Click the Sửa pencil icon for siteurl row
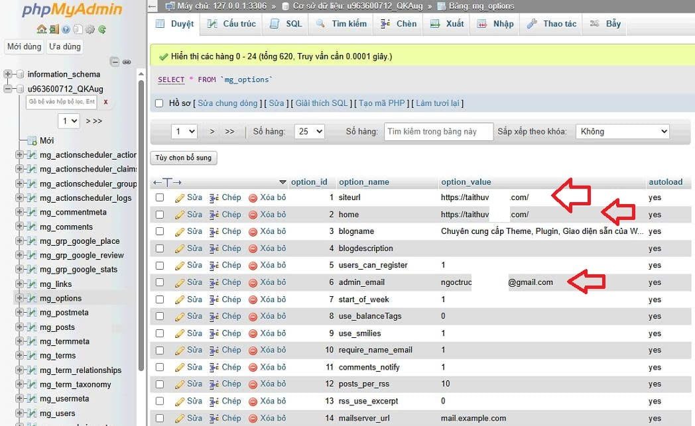695x426 pixels. click(180, 197)
